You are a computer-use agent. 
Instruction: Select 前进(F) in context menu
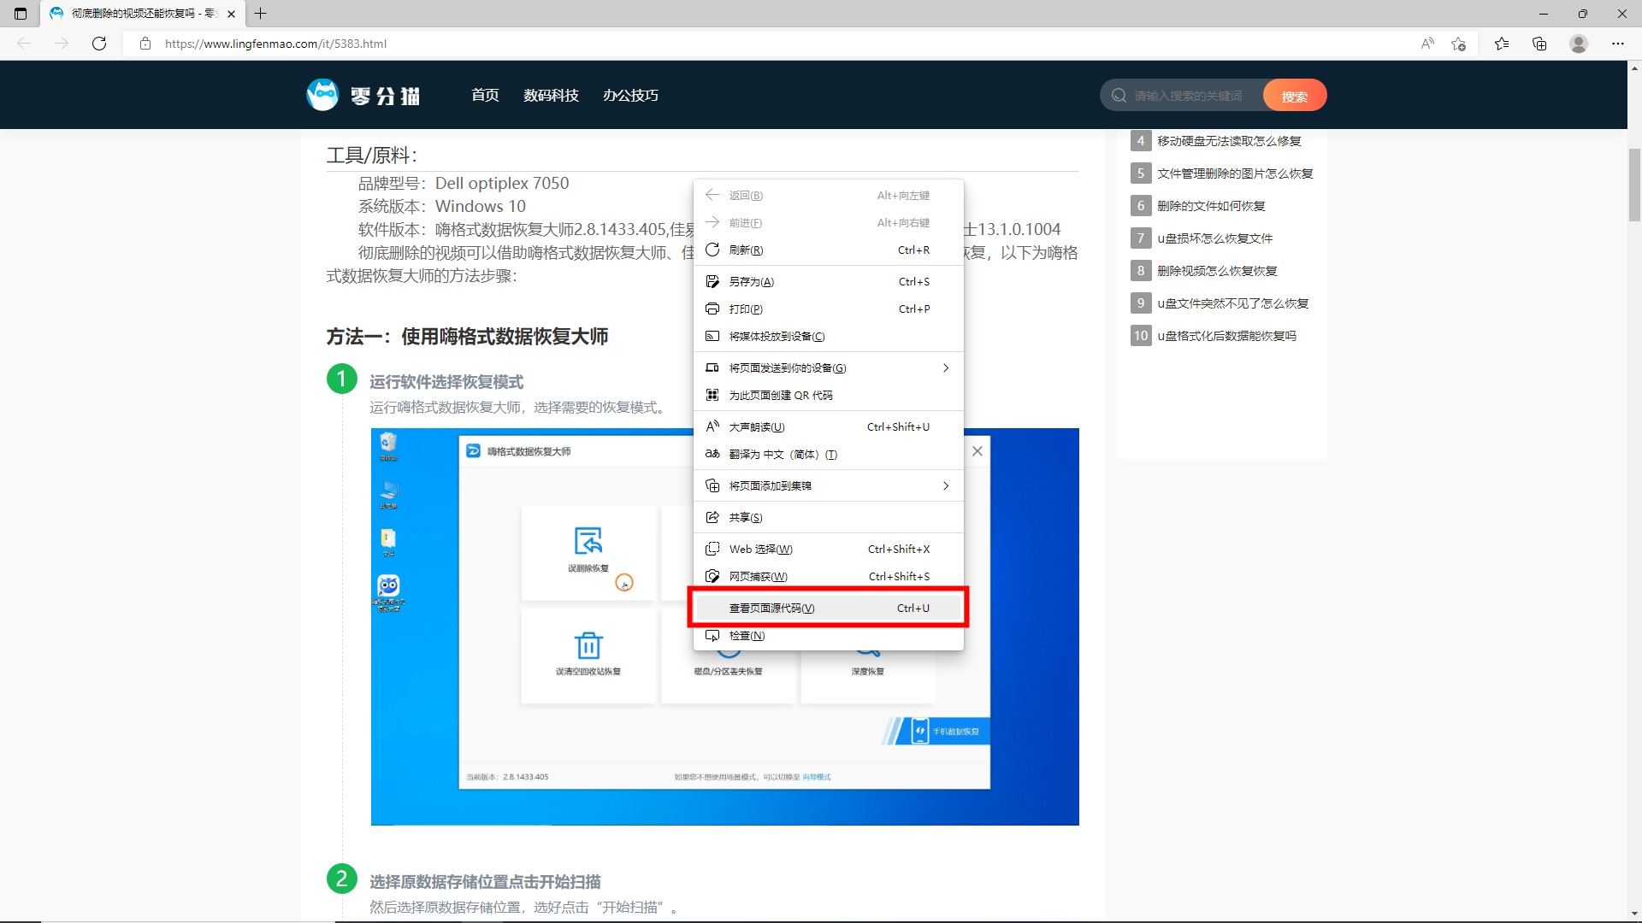tap(828, 223)
